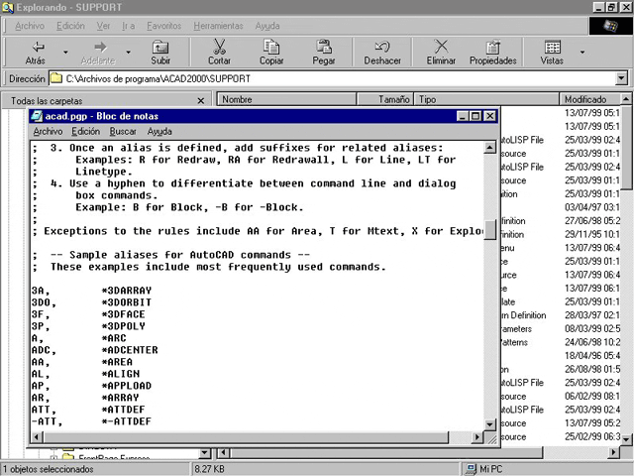Click the Copiar toolbar icon
Viewport: 634px width, 476px height.
pos(271,47)
